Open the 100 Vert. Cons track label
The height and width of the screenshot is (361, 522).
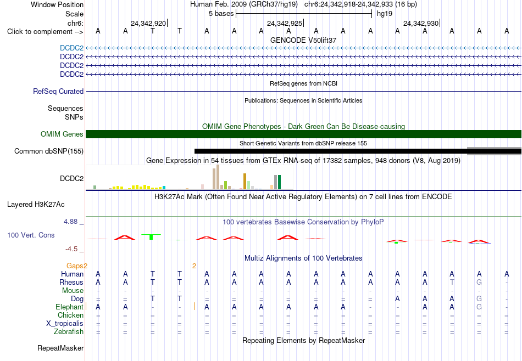31,235
